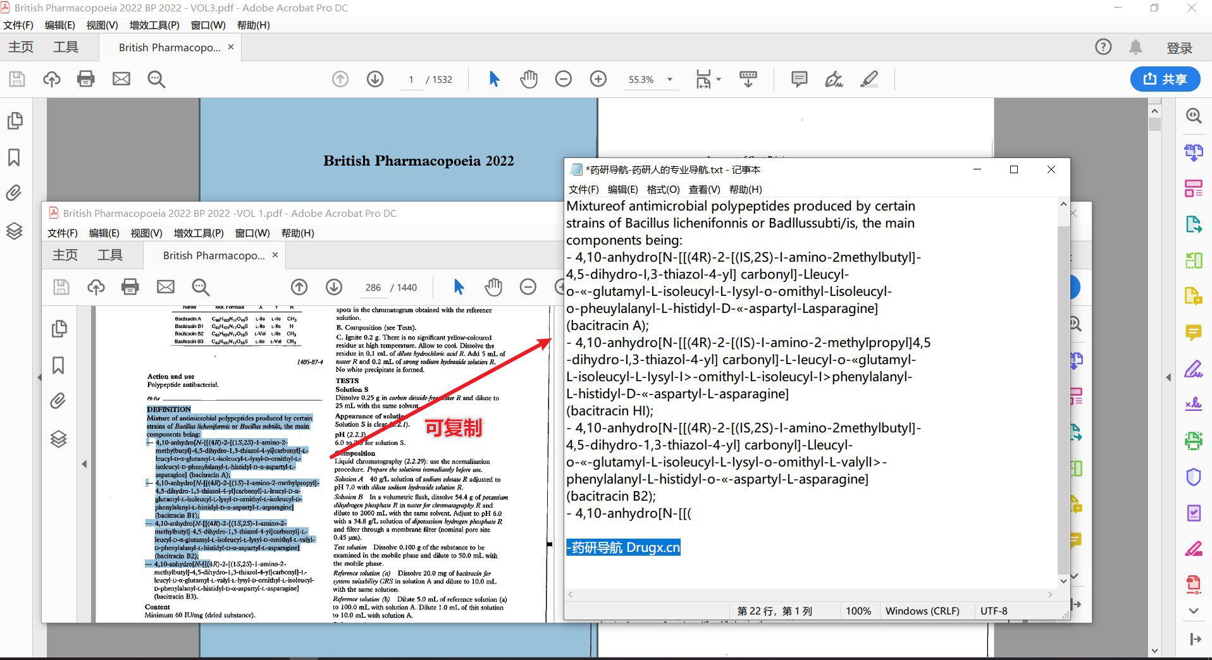The image size is (1212, 660).
Task: Open page thumbnails panel in VOL3 left sidebar
Action: 15,121
